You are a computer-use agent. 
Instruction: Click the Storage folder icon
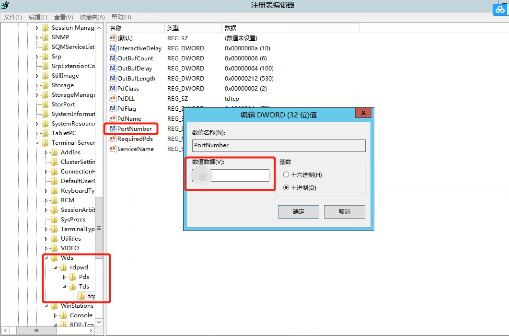point(46,85)
